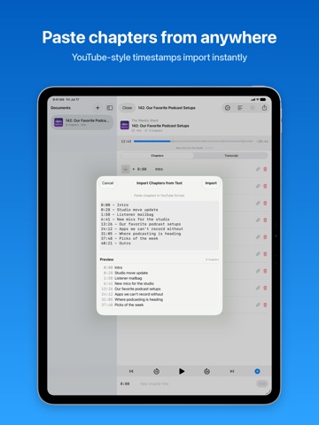Select 'New mics for the studio' in Preview
This screenshot has width=319, height=425.
134,283
